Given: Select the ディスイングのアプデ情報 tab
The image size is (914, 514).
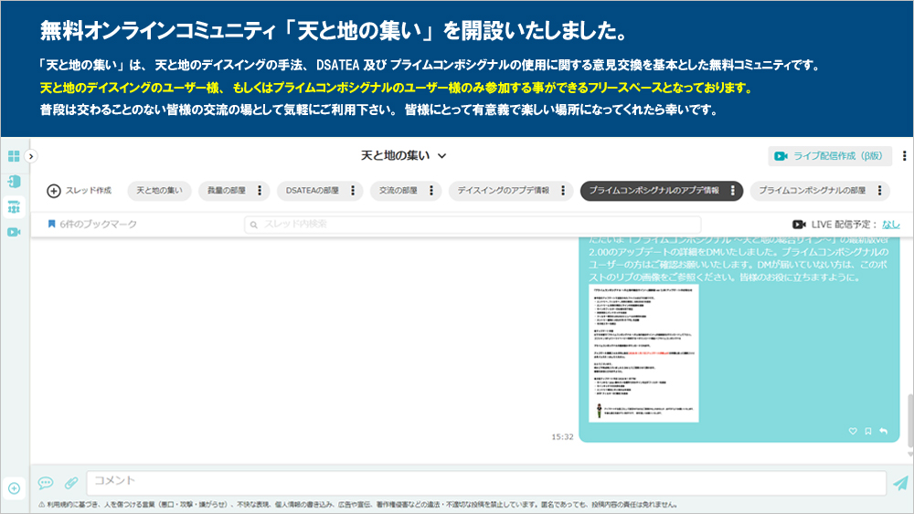Looking at the screenshot, I should tap(503, 191).
